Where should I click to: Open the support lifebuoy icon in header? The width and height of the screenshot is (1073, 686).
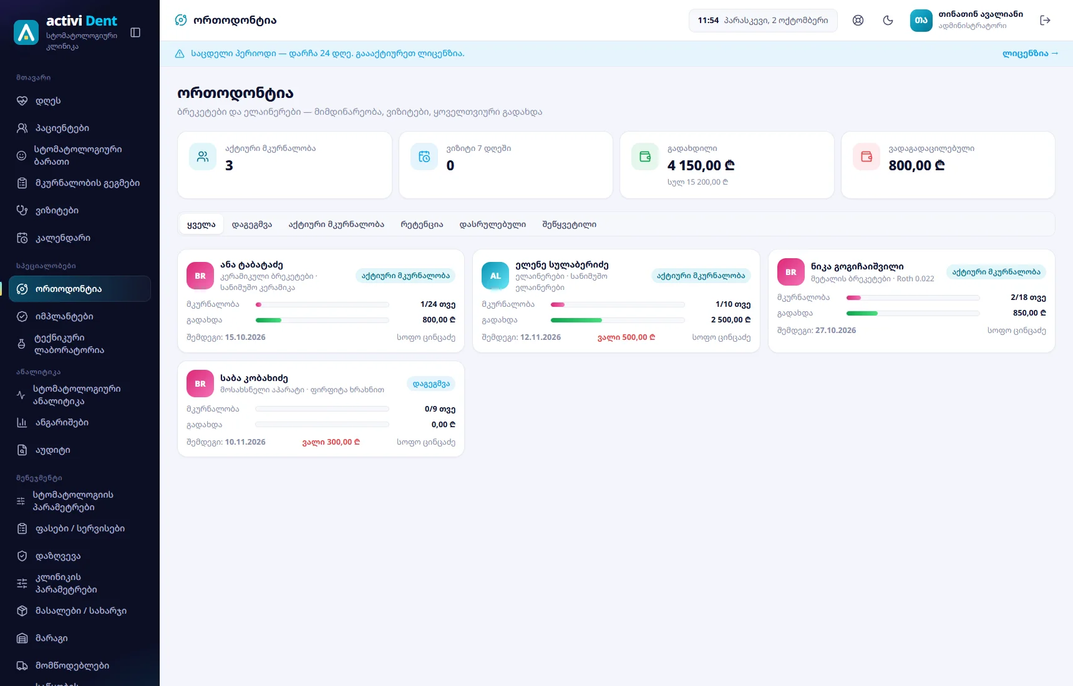coord(858,21)
